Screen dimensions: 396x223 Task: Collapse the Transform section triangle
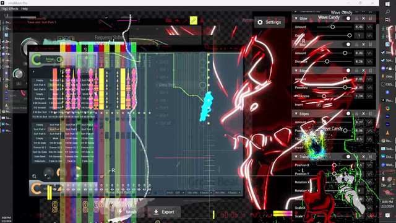pyautogui.click(x=296, y=157)
